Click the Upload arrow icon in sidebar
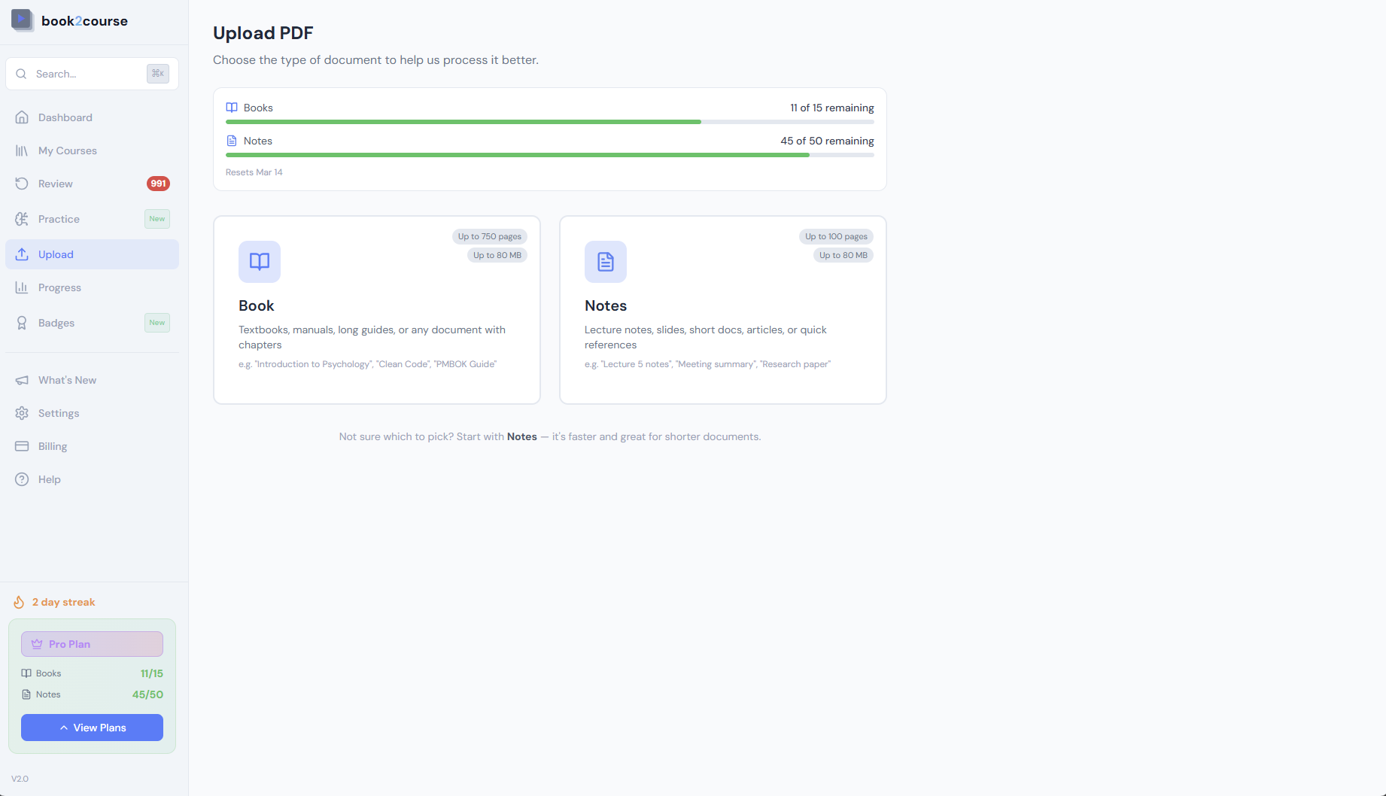 point(23,254)
